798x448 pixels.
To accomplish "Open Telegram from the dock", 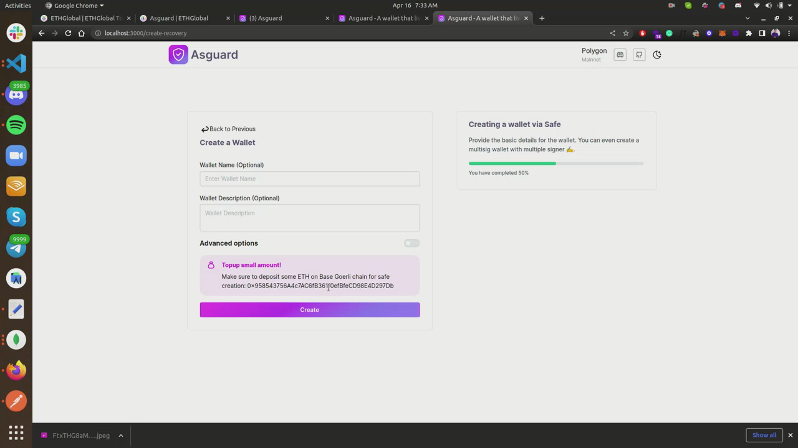I will pos(16,248).
